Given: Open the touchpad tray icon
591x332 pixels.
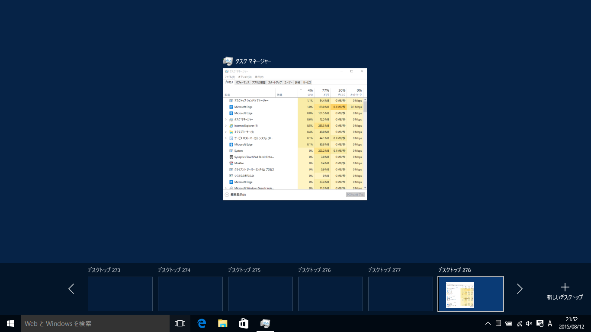Looking at the screenshot, I should pyautogui.click(x=498, y=323).
